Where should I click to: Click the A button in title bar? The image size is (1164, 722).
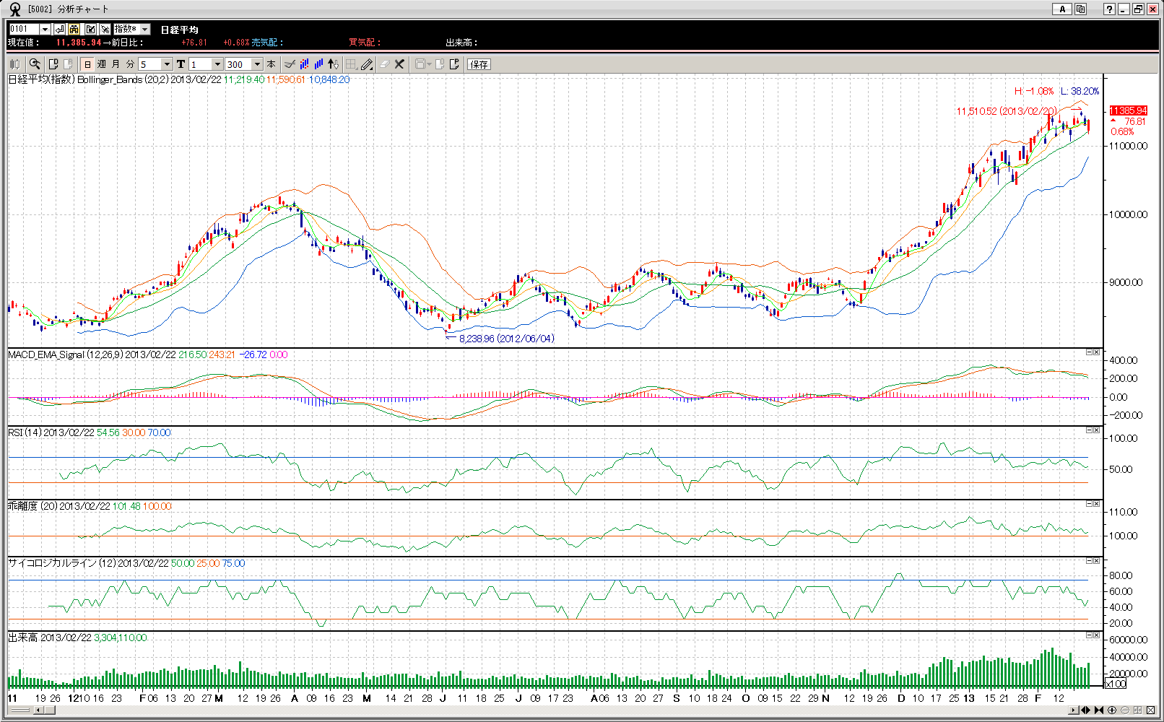1061,9
